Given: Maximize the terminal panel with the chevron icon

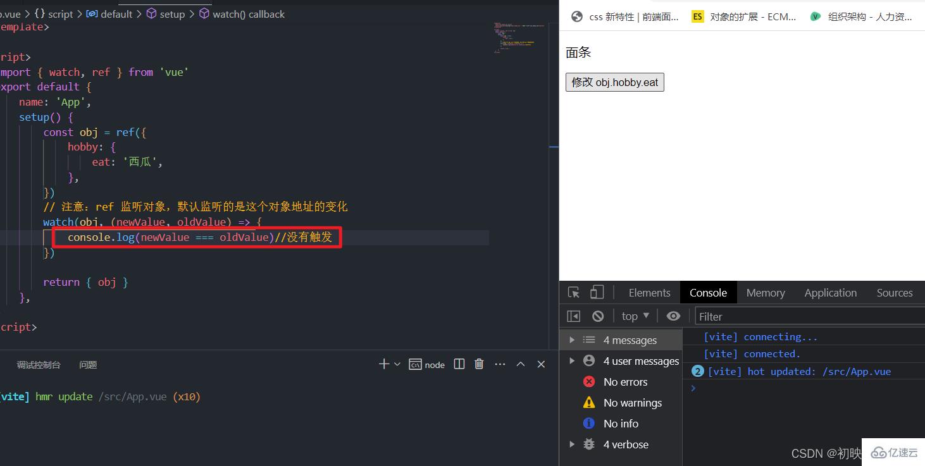Looking at the screenshot, I should point(520,364).
